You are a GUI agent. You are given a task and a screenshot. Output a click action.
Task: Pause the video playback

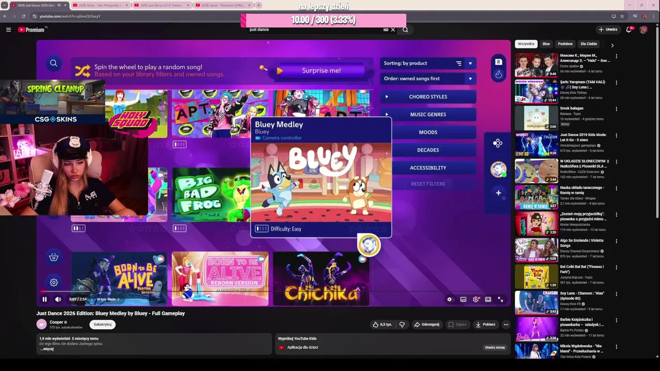pyautogui.click(x=44, y=299)
